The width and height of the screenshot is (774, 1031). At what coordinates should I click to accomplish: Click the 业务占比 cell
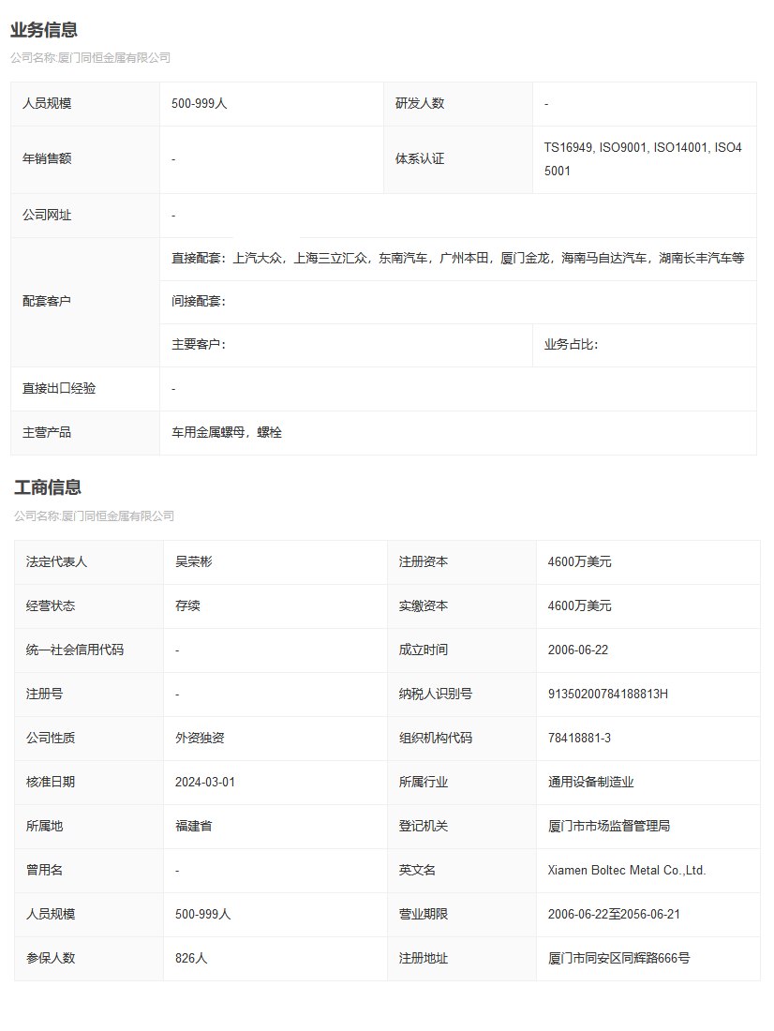(645, 345)
